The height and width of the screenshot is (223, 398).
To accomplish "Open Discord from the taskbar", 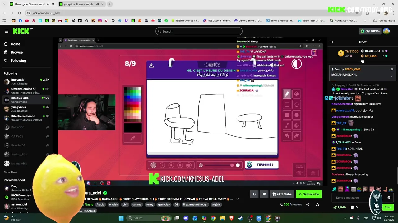I will coord(186,218).
